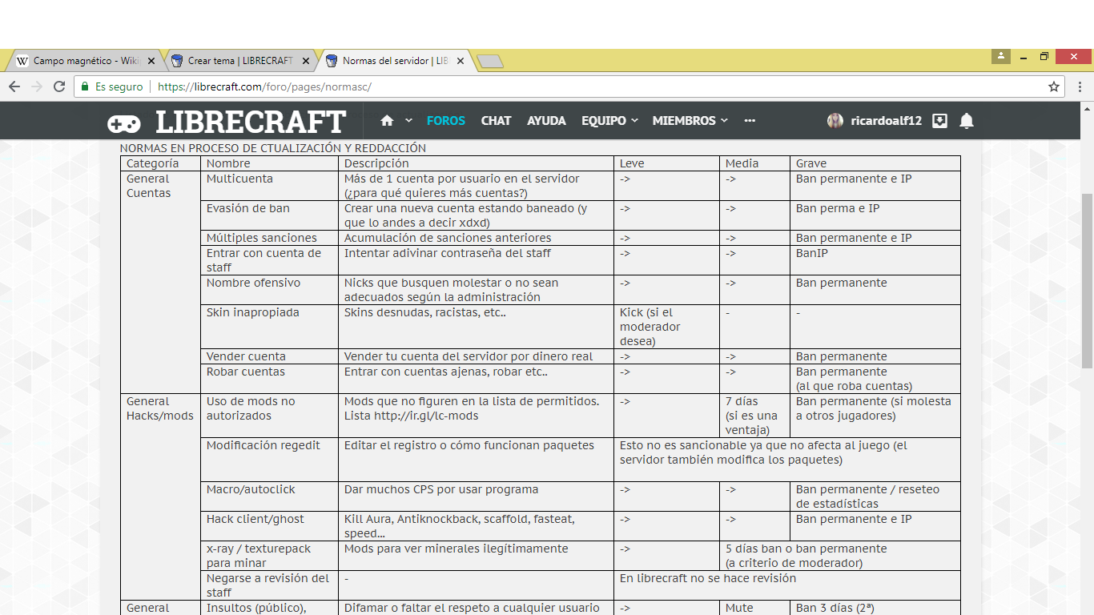
Task: Open the inbox tray icon
Action: 940,121
